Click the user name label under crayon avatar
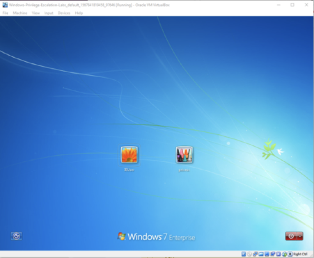 click(184, 170)
